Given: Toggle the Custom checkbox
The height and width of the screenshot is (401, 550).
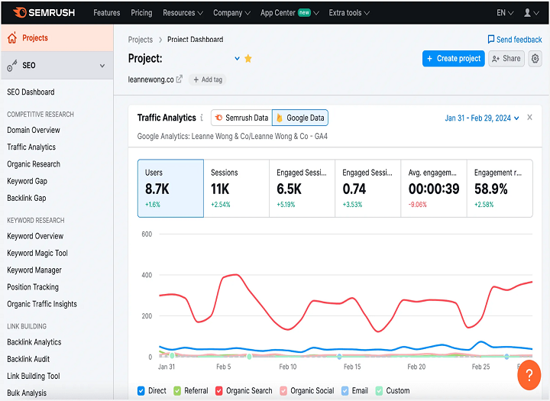Looking at the screenshot, I should (x=379, y=390).
